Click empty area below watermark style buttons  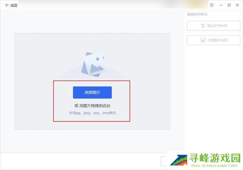coord(213,95)
